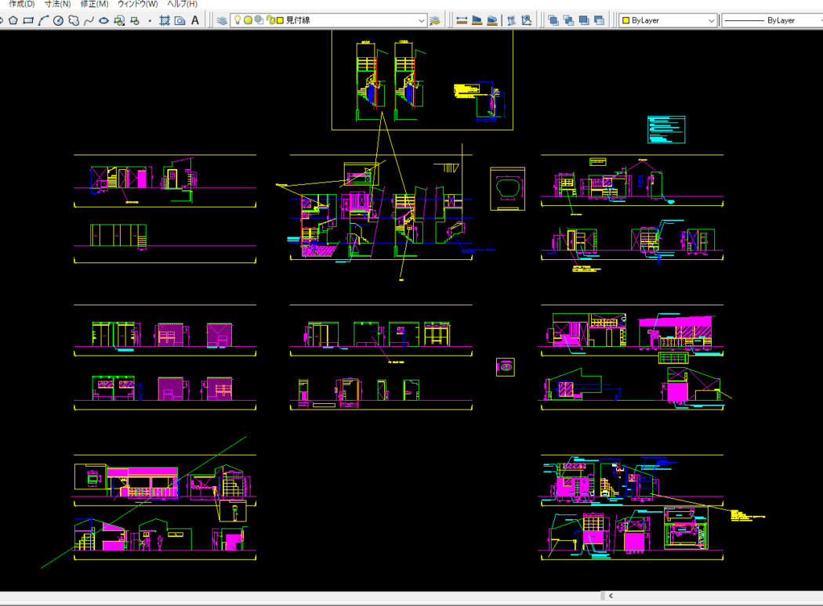The height and width of the screenshot is (606, 823).
Task: Activate the Circle drawing tool
Action: point(58,20)
